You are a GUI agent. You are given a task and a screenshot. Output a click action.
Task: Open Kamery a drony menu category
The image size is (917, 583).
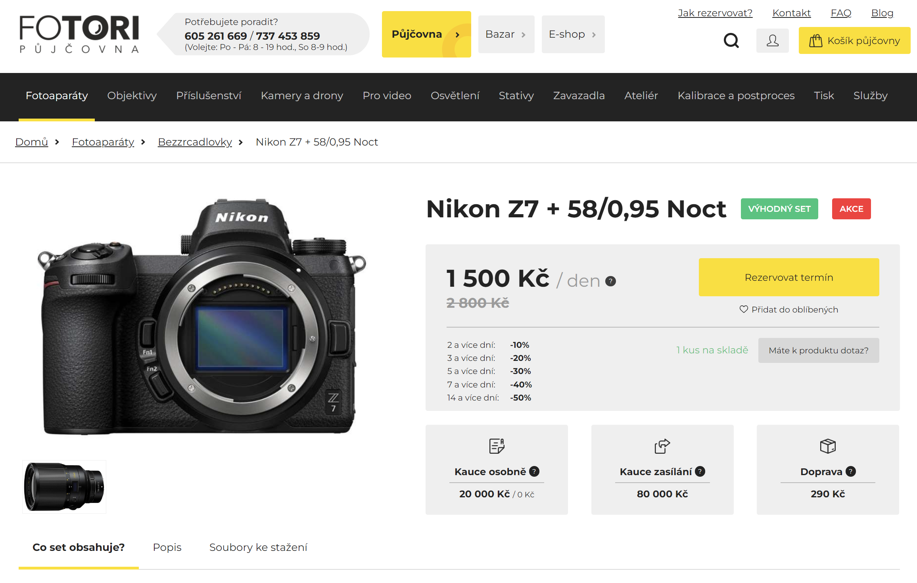[x=302, y=96]
